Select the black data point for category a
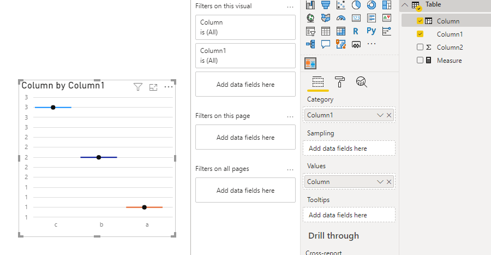 tap(145, 207)
